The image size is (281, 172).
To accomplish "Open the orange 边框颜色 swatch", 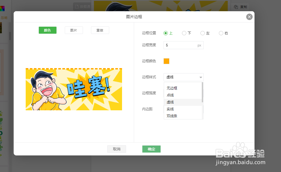I will tap(166, 61).
